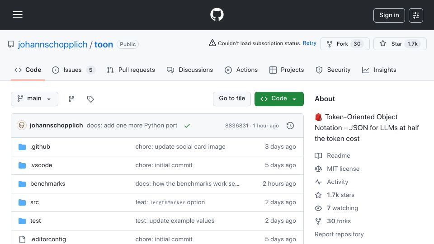Image resolution: width=434 pixels, height=244 pixels.
Task: Open the Actions tab
Action: tap(241, 70)
